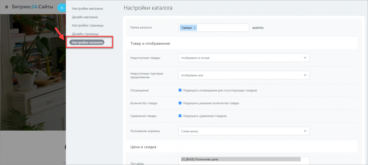Toggle Разрешить сравнение товаров checkbox
This screenshot has height=165, width=368.
click(x=180, y=116)
